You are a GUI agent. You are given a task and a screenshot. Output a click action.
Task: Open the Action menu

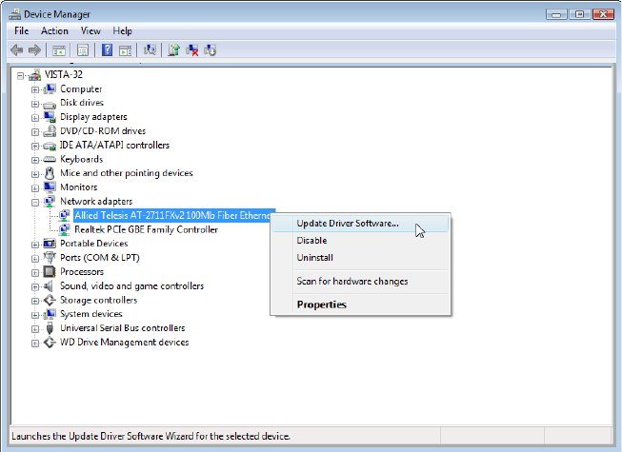click(x=54, y=30)
